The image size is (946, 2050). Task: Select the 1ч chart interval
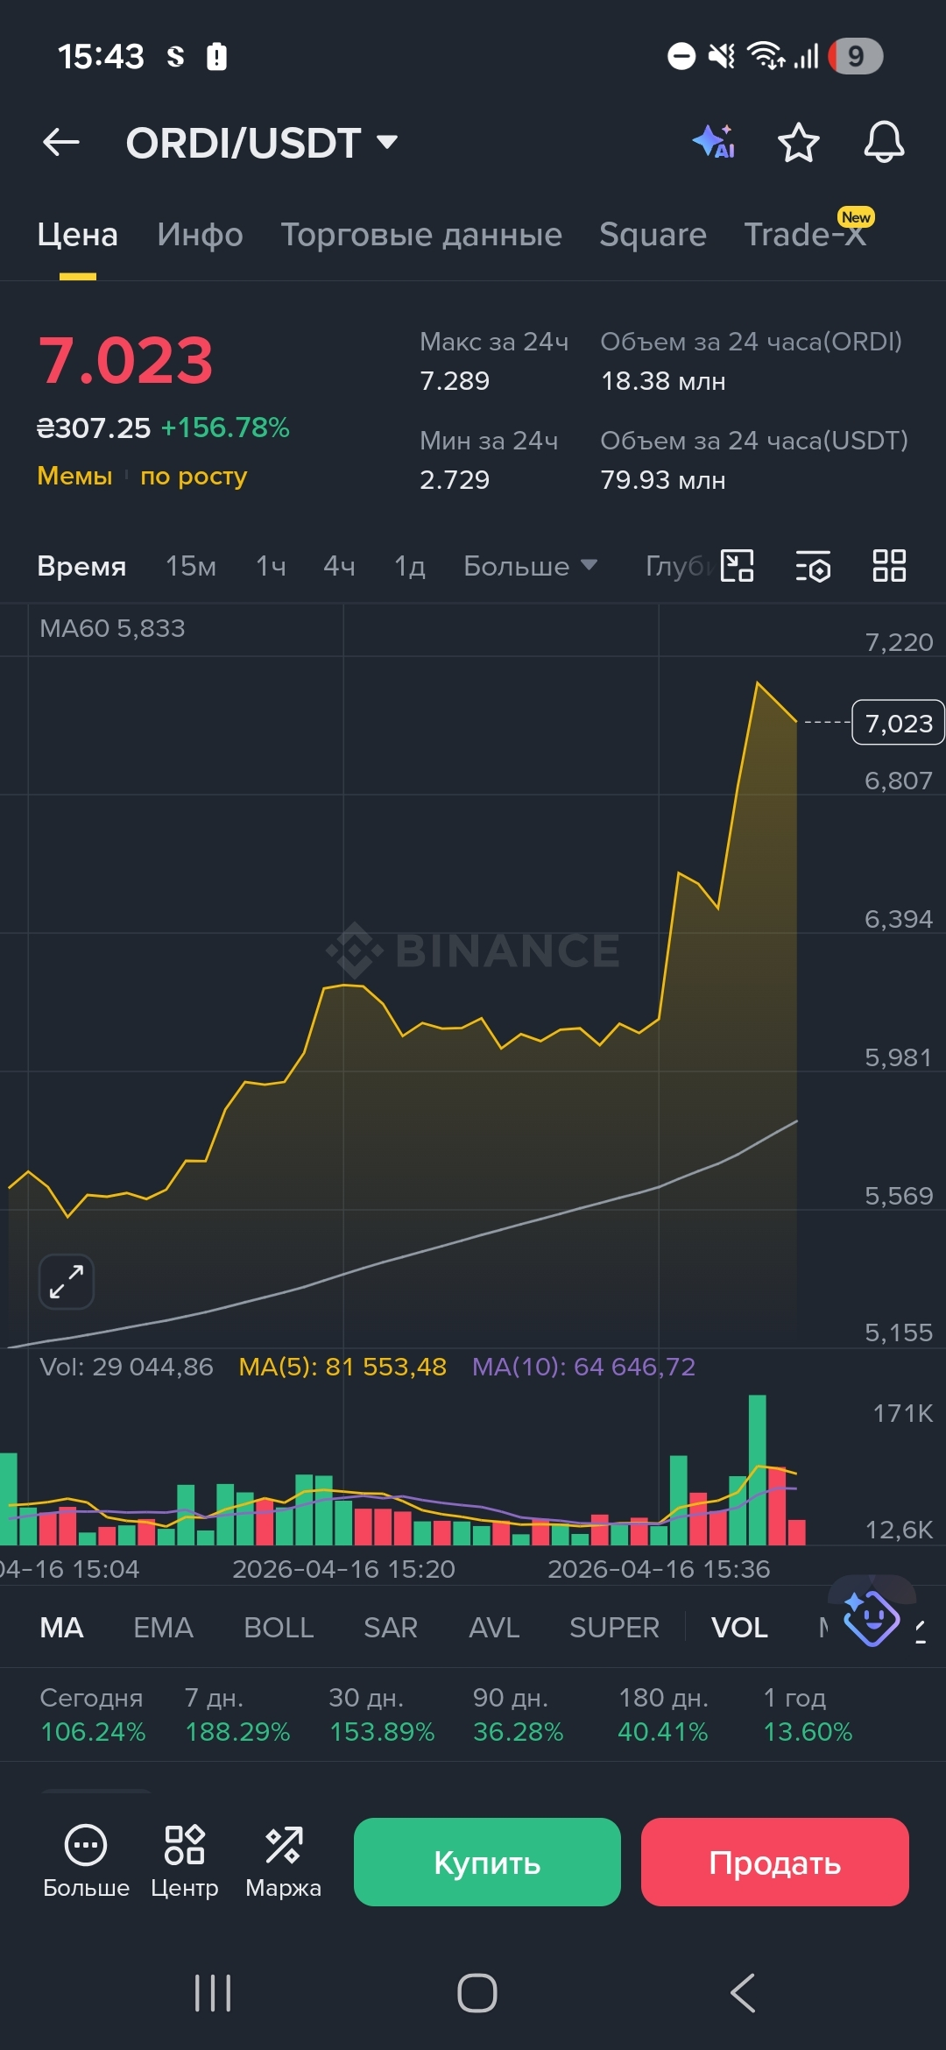(271, 566)
